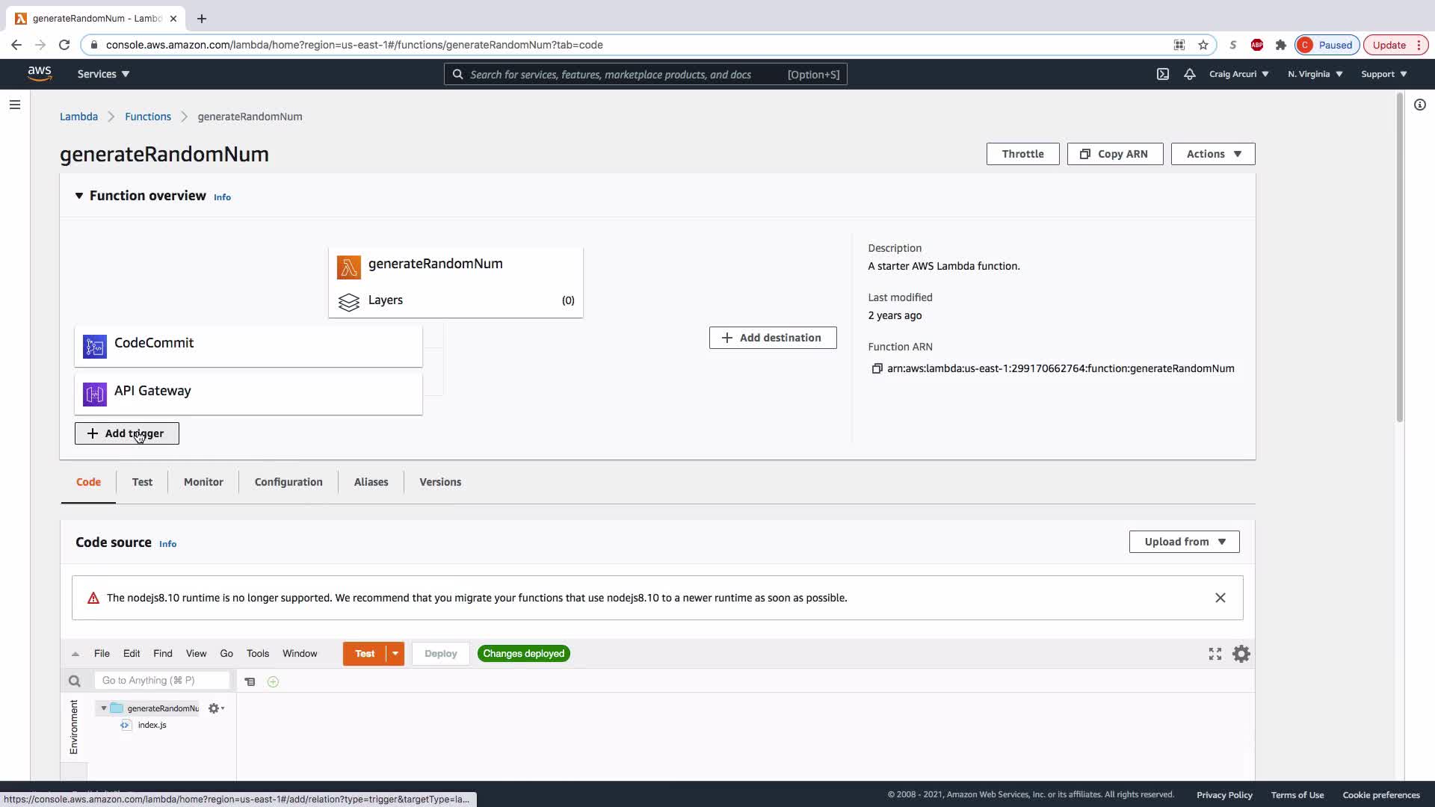This screenshot has width=1435, height=807.
Task: Open the environment folder gear menu
Action: (215, 708)
